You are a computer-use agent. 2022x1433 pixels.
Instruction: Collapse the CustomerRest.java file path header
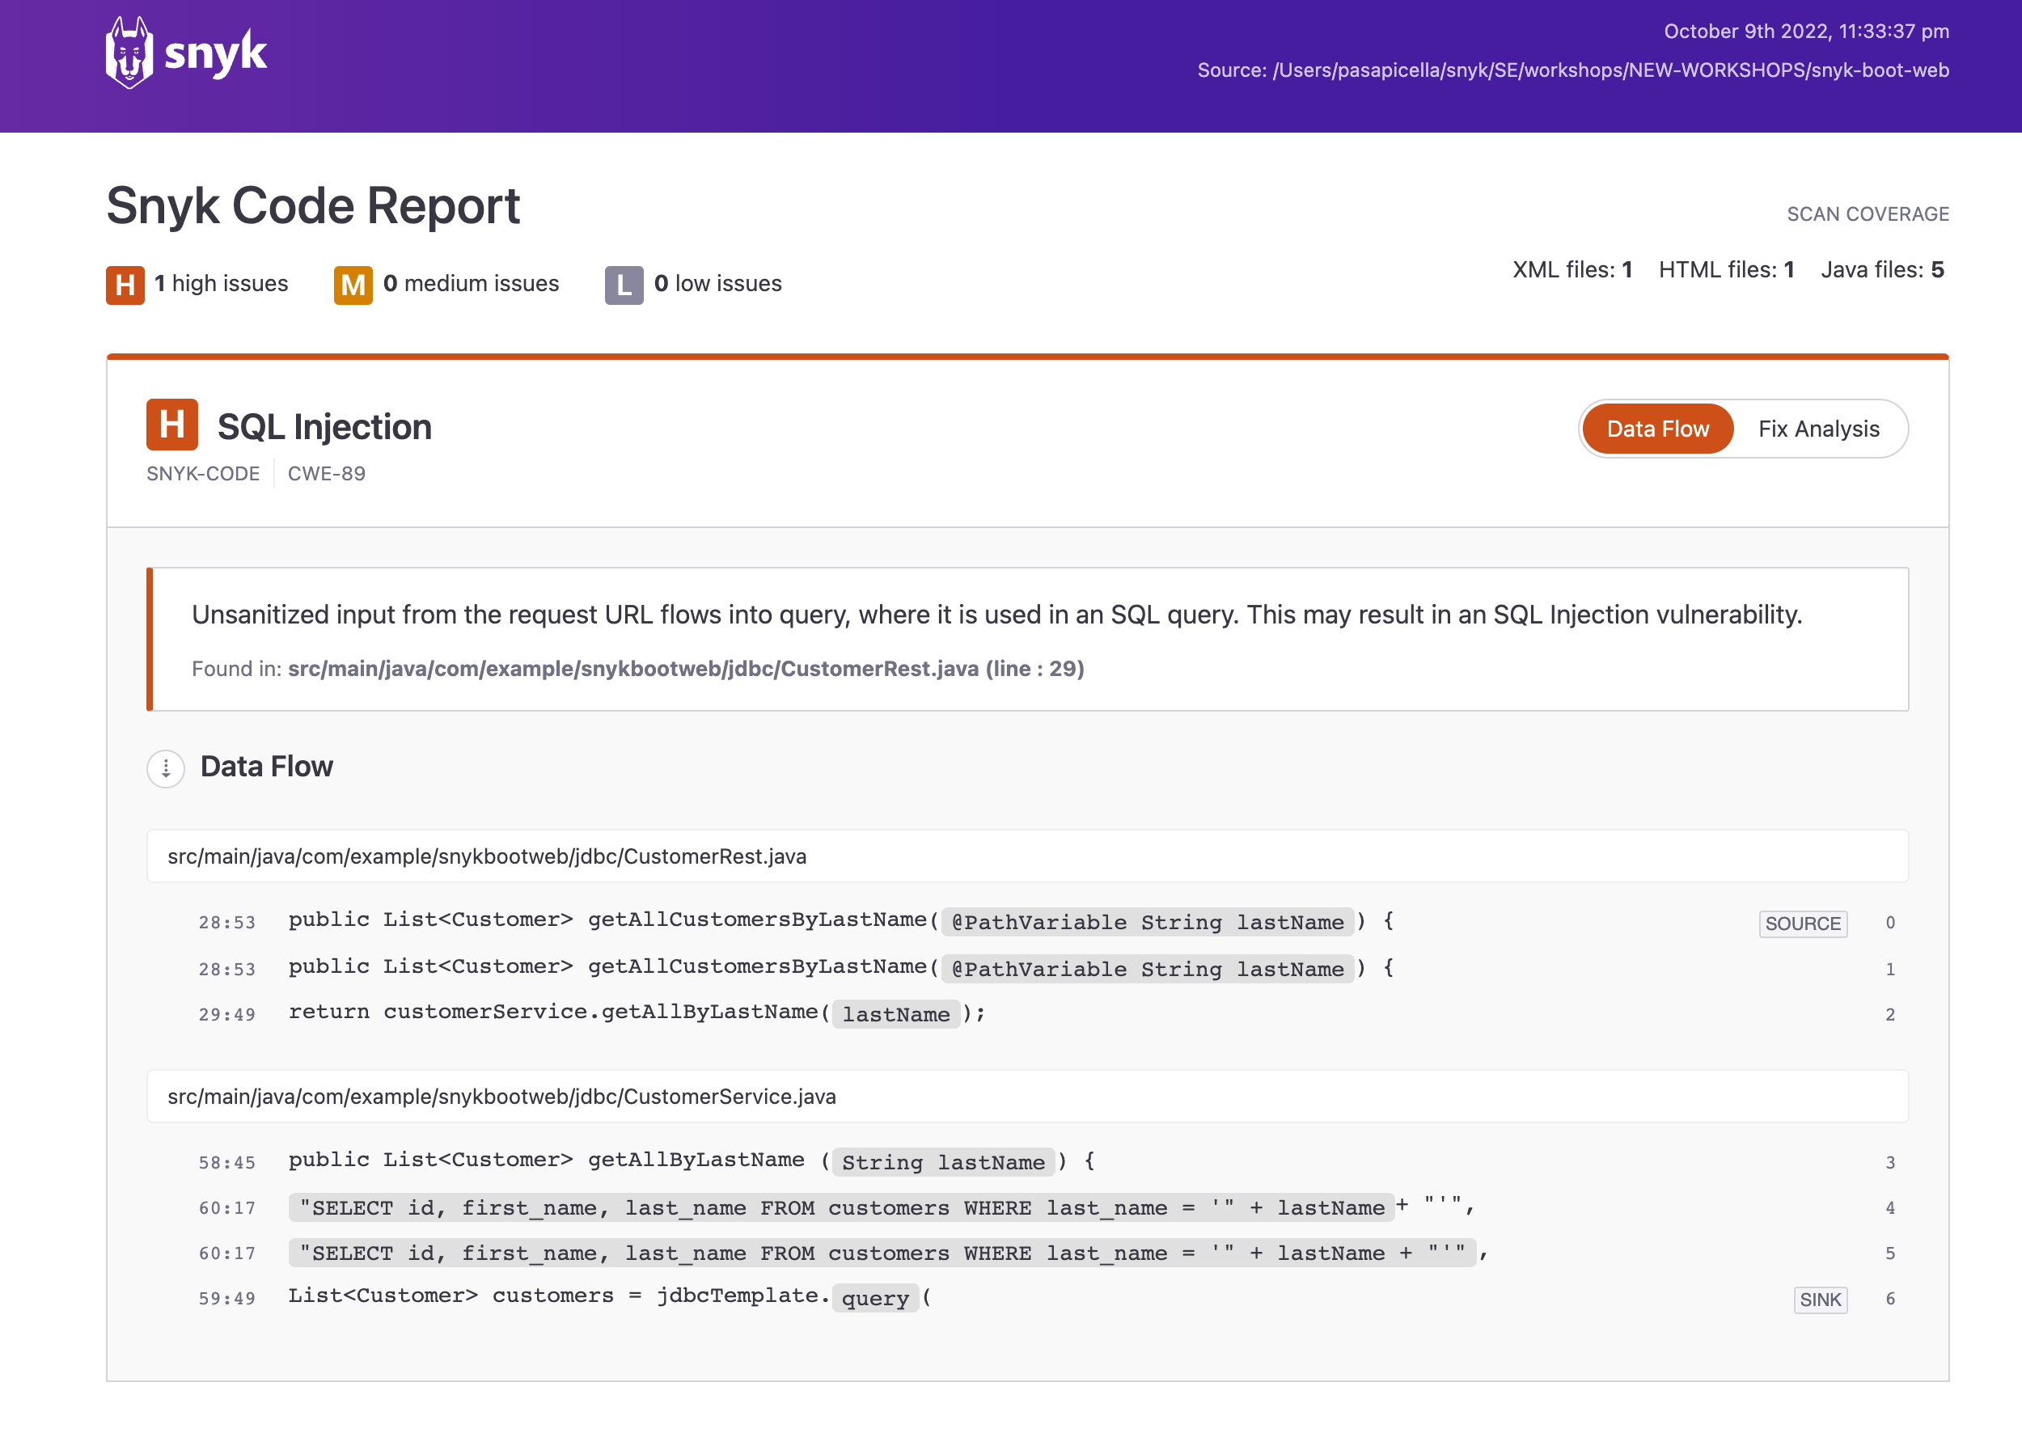click(x=486, y=856)
